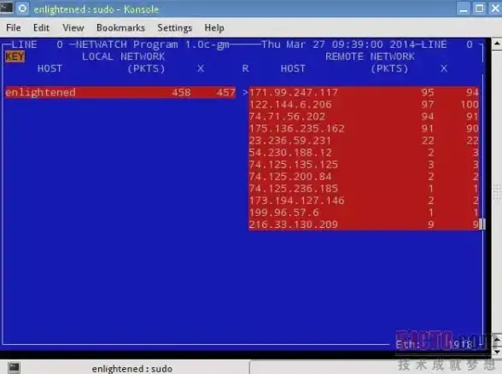Open the Bookmarks menu
502x374 pixels.
120,28
